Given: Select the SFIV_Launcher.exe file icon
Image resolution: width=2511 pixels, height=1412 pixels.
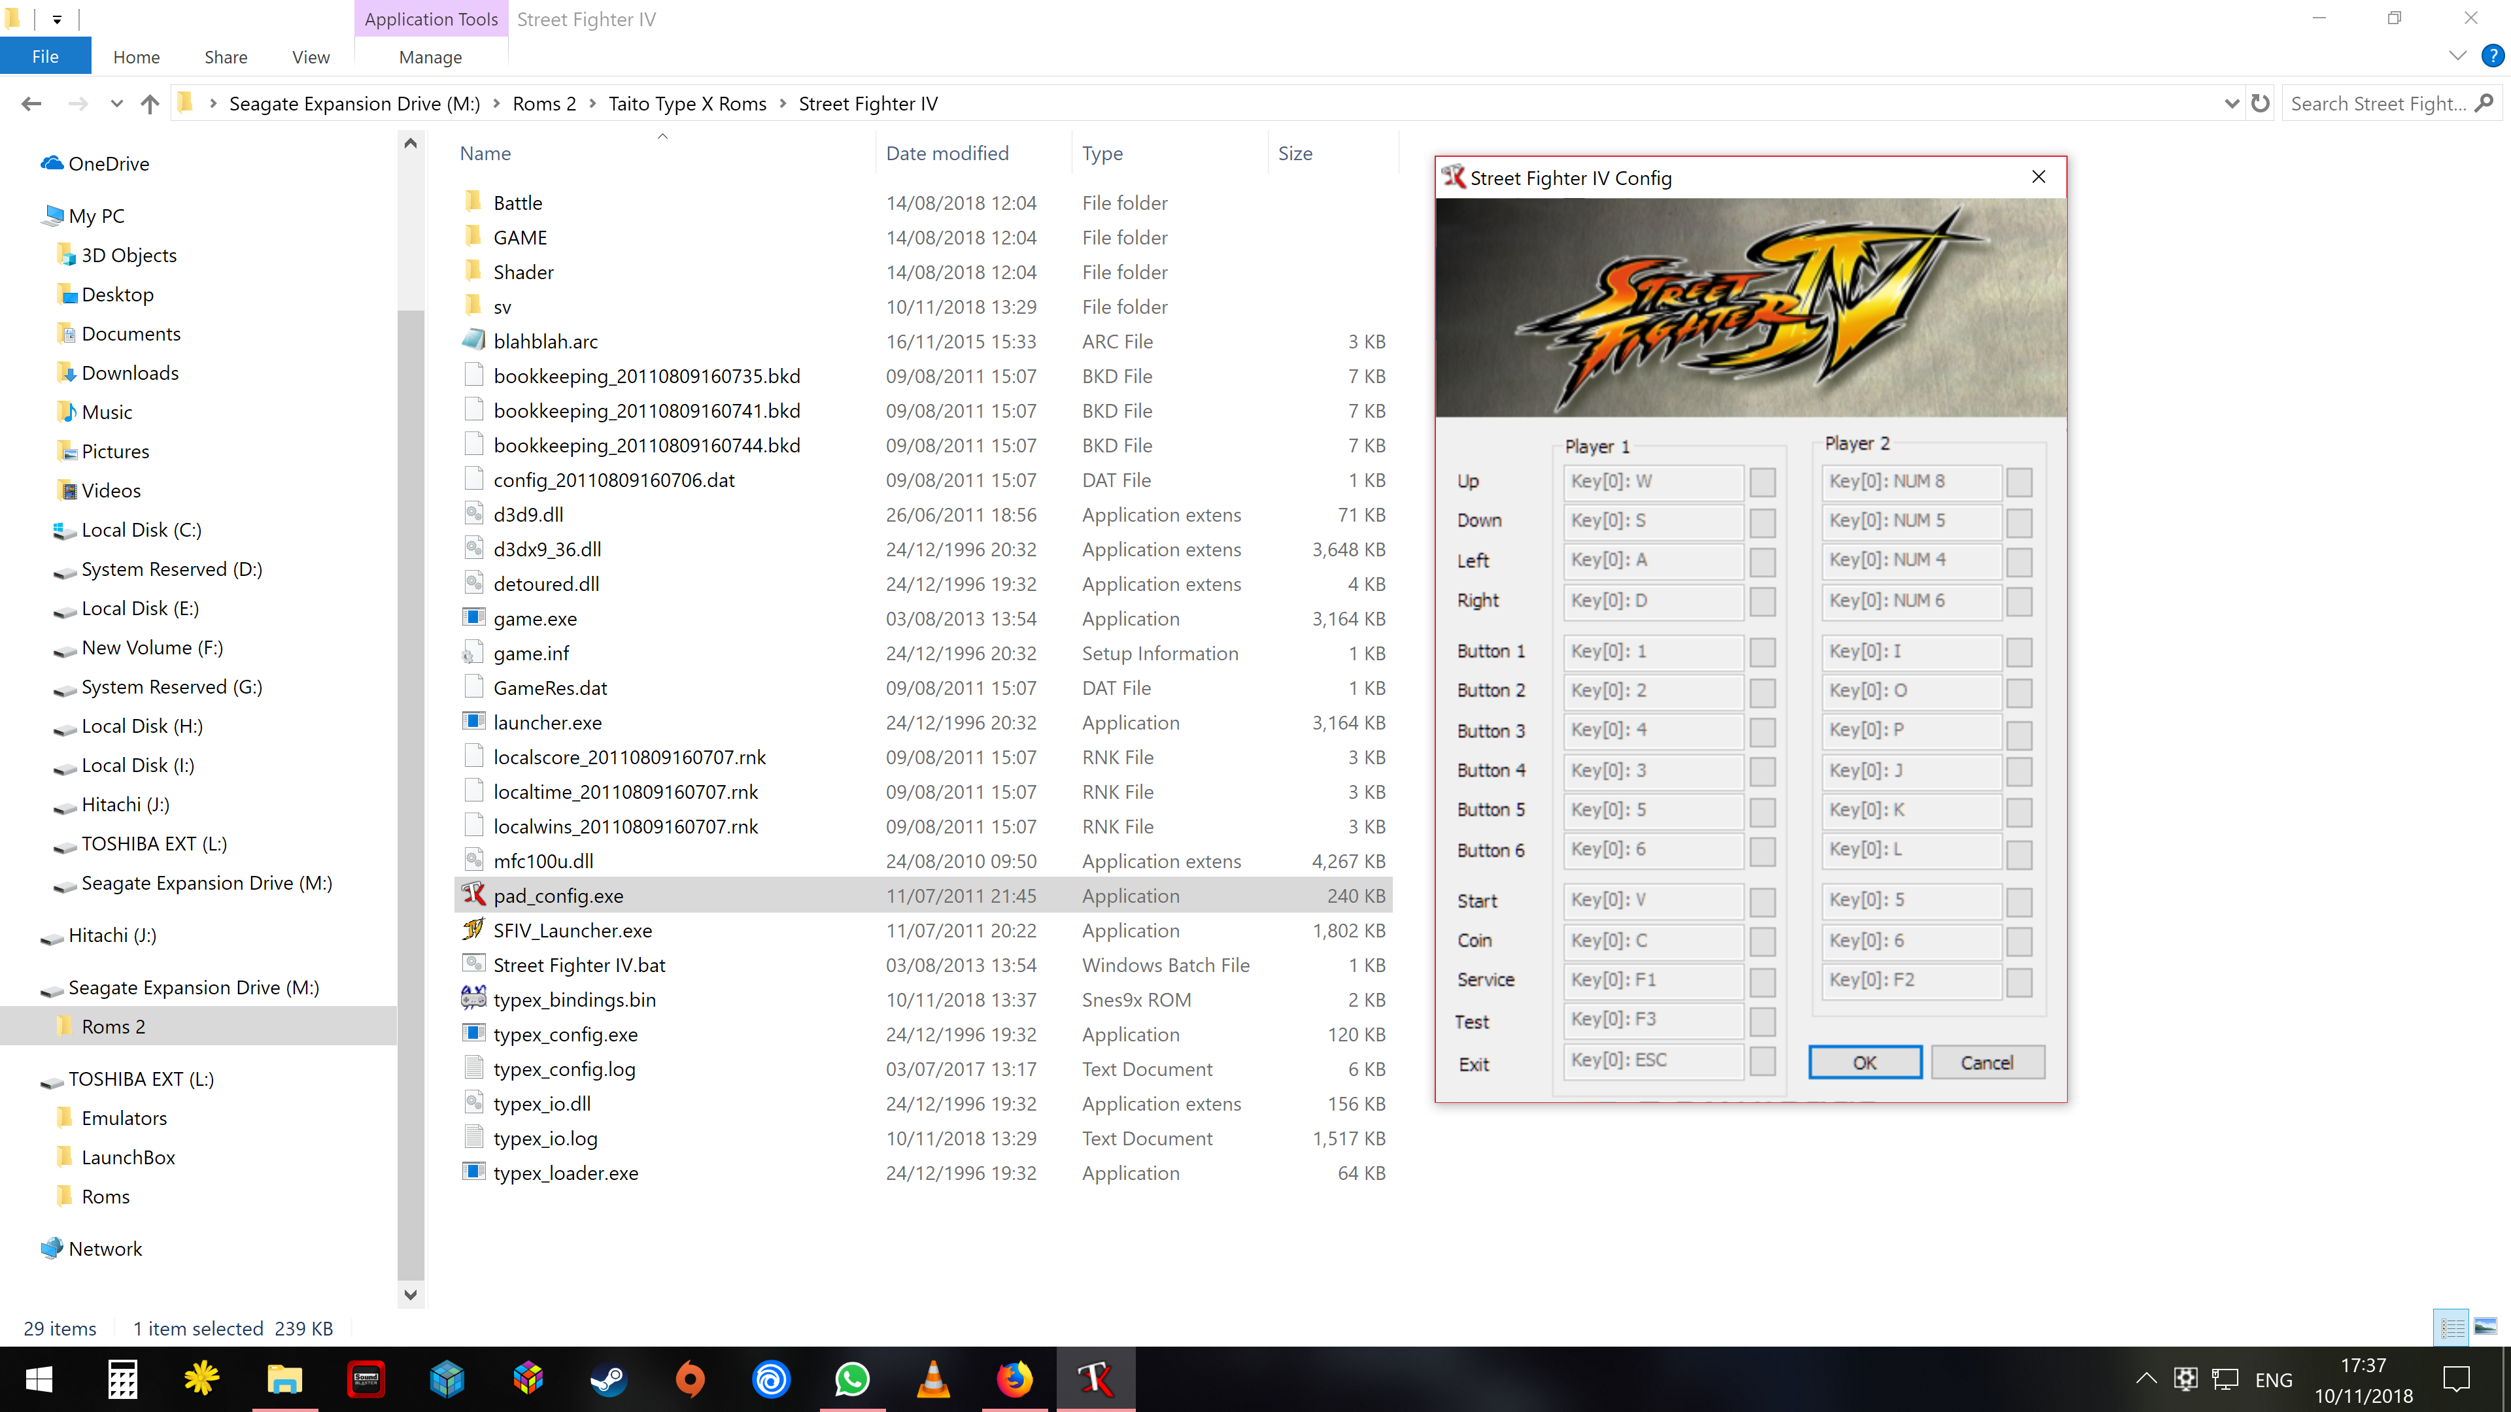Looking at the screenshot, I should 473,930.
